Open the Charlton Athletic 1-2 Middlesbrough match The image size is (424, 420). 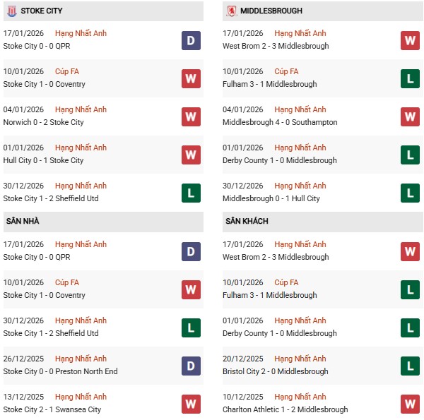coord(285,409)
